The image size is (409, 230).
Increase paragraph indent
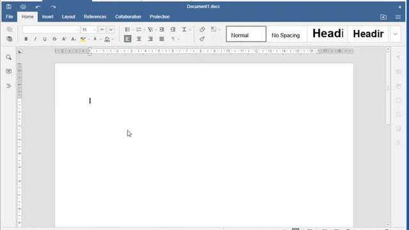[173, 29]
